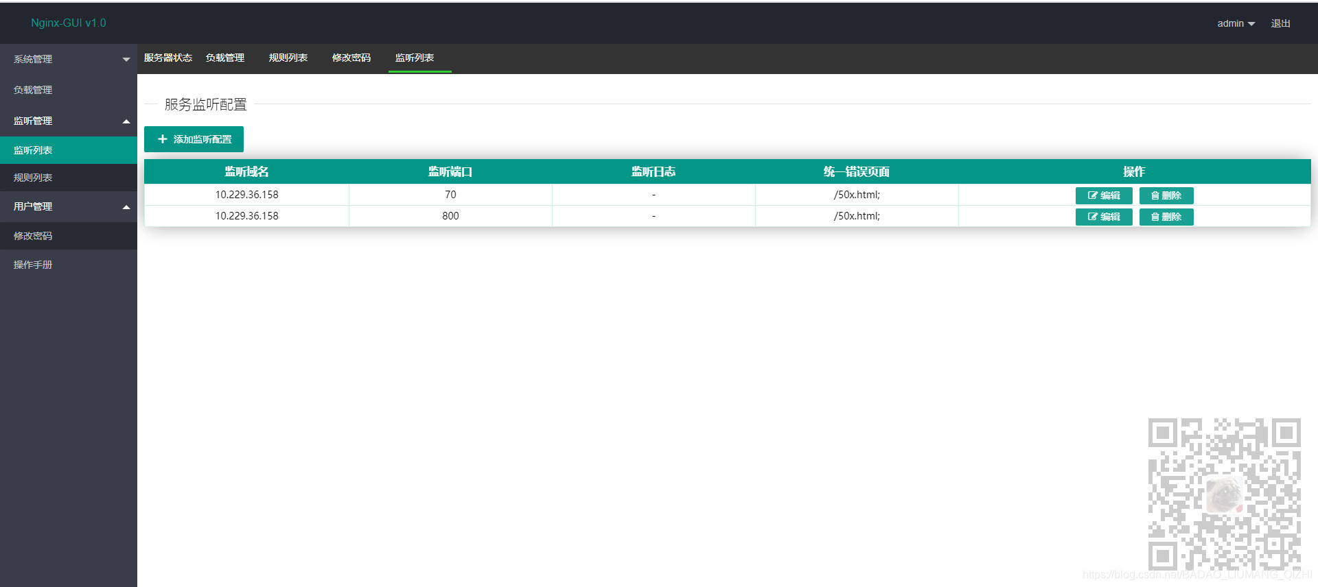The height and width of the screenshot is (587, 1318).
Task: Switch to the 修改密码 tab
Action: tap(351, 58)
